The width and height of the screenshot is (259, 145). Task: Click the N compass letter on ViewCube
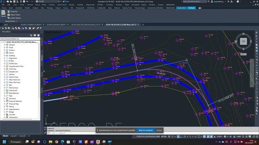[x=243, y=34]
